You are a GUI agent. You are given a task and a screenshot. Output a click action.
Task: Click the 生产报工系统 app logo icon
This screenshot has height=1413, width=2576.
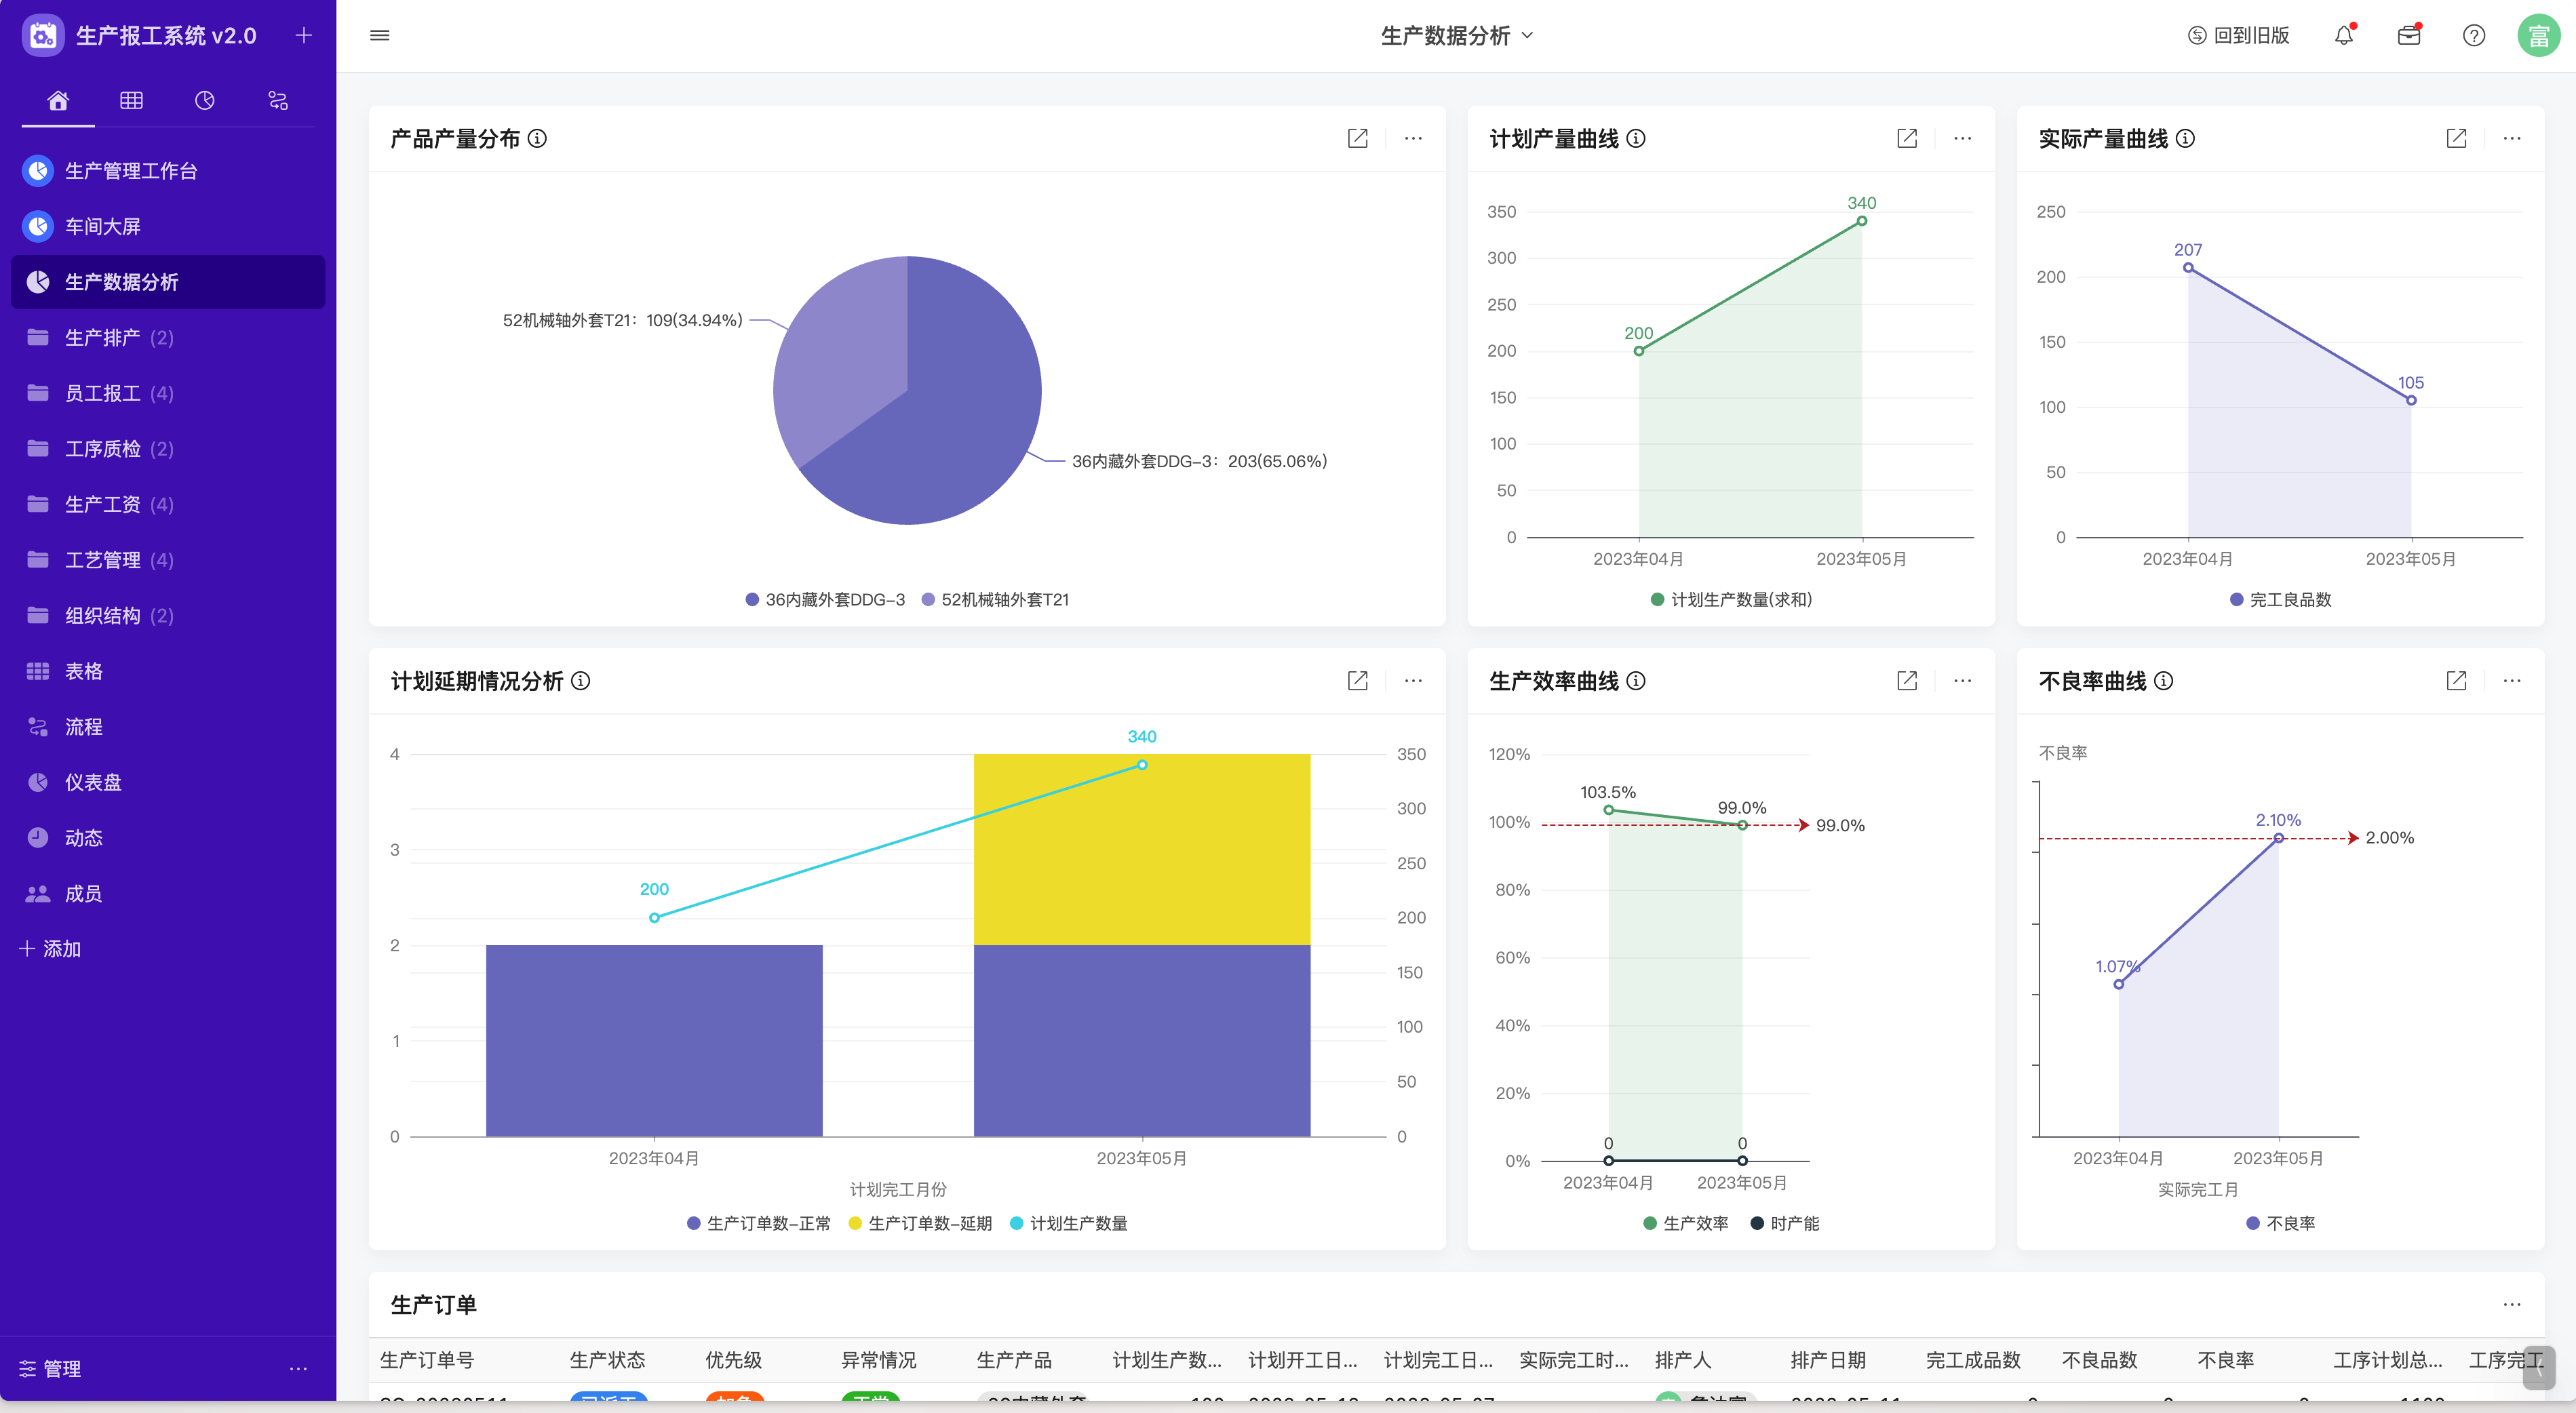(42, 36)
